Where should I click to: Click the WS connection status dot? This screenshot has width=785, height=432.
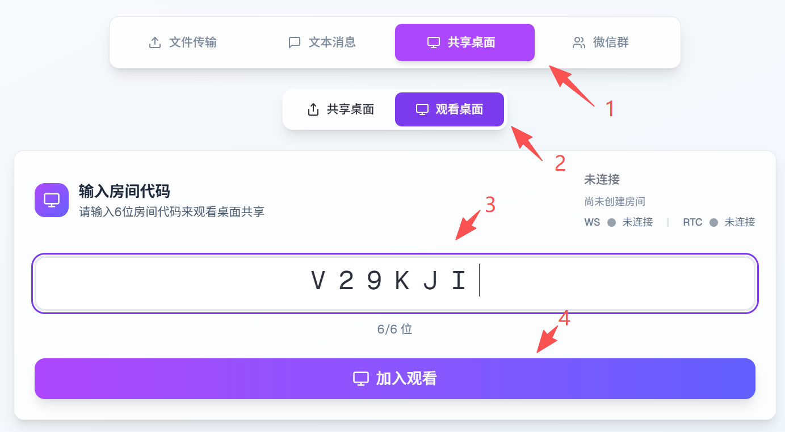pos(611,223)
